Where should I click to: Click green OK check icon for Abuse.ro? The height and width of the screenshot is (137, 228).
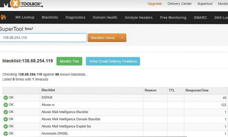tap(6, 105)
